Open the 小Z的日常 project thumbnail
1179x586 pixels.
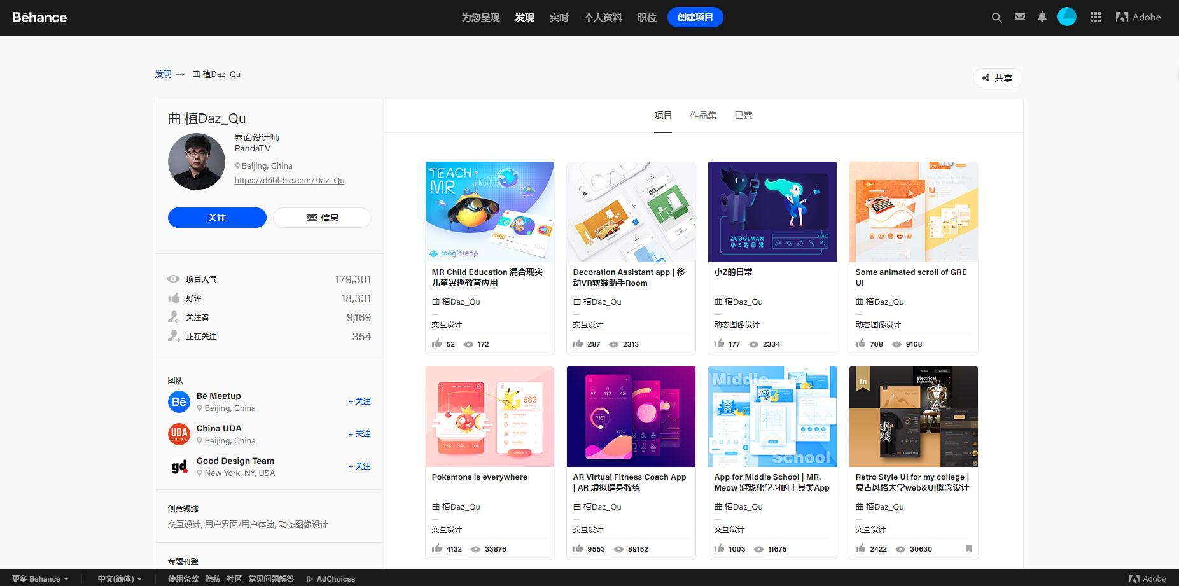(x=772, y=212)
